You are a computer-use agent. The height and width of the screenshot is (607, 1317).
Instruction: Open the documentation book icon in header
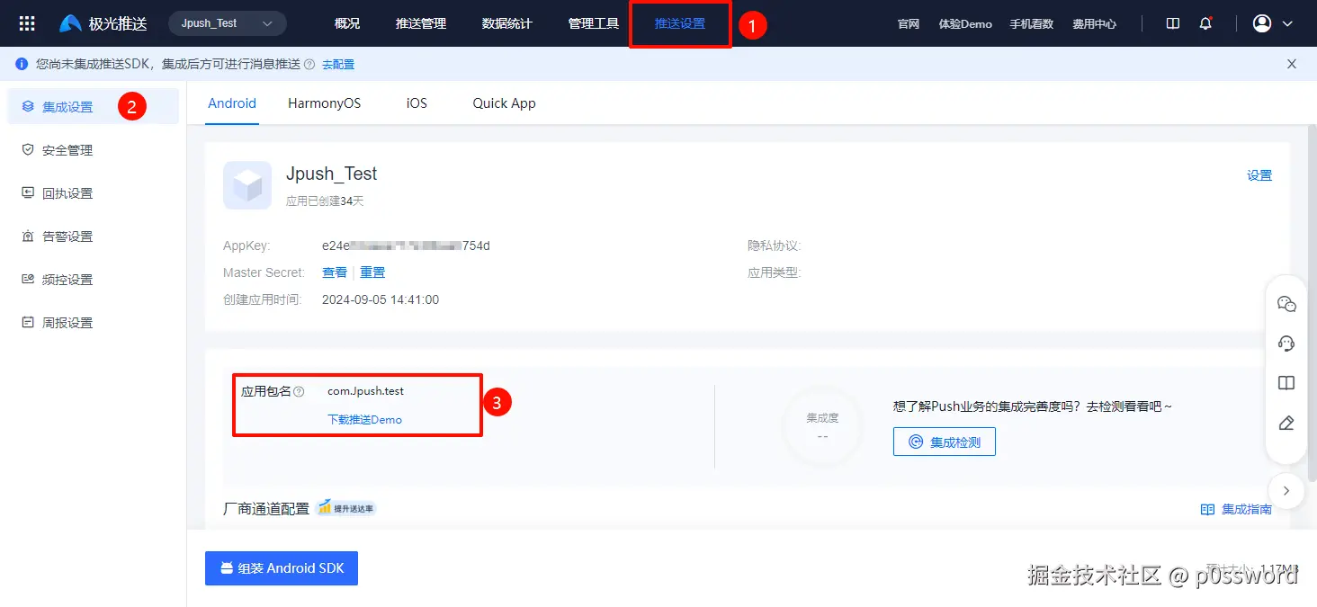point(1173,23)
